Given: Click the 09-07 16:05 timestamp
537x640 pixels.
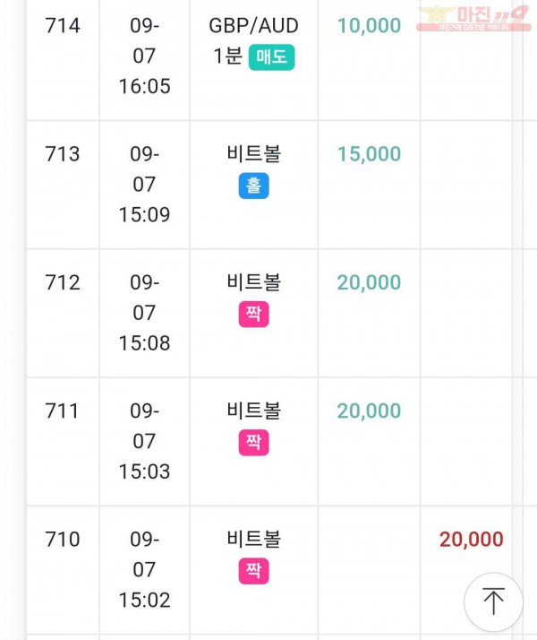Looking at the screenshot, I should [144, 56].
